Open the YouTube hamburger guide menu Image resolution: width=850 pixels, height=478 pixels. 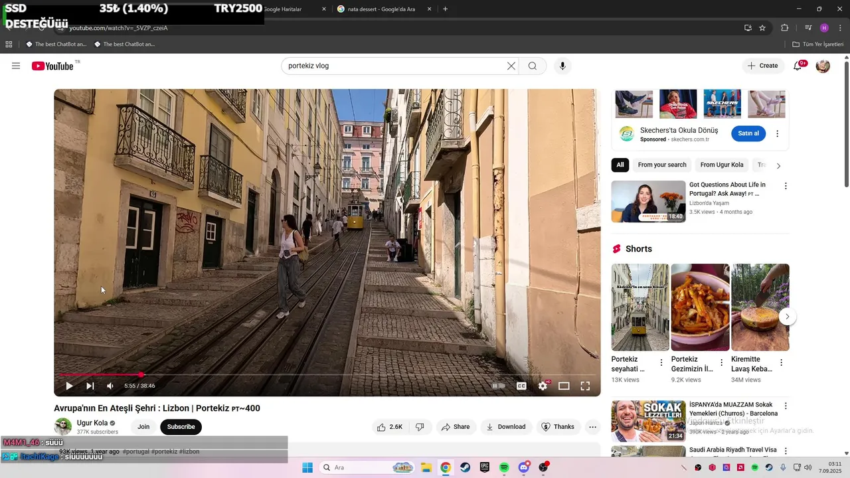click(16, 66)
